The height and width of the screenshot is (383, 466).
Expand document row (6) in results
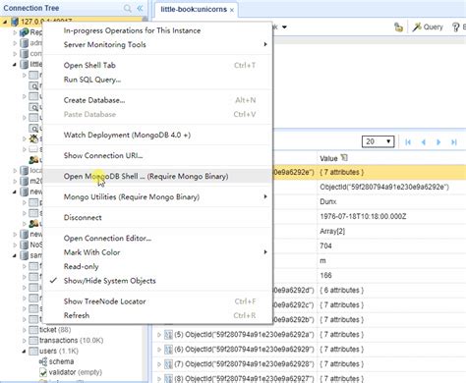159,350
